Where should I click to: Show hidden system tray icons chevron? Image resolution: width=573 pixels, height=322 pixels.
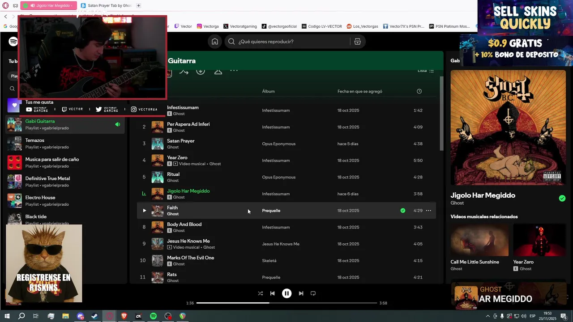(488, 316)
